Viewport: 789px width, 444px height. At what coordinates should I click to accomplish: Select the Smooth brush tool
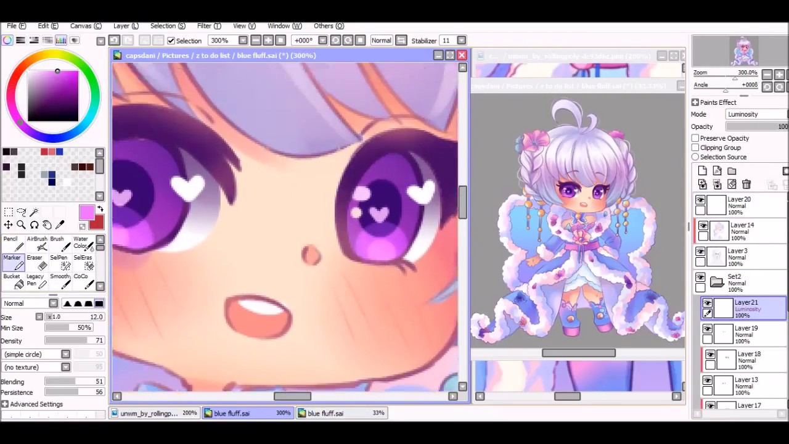click(60, 281)
